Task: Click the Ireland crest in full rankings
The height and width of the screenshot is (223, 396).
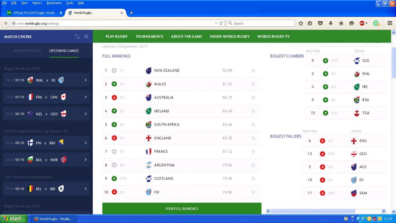Action: point(148,111)
